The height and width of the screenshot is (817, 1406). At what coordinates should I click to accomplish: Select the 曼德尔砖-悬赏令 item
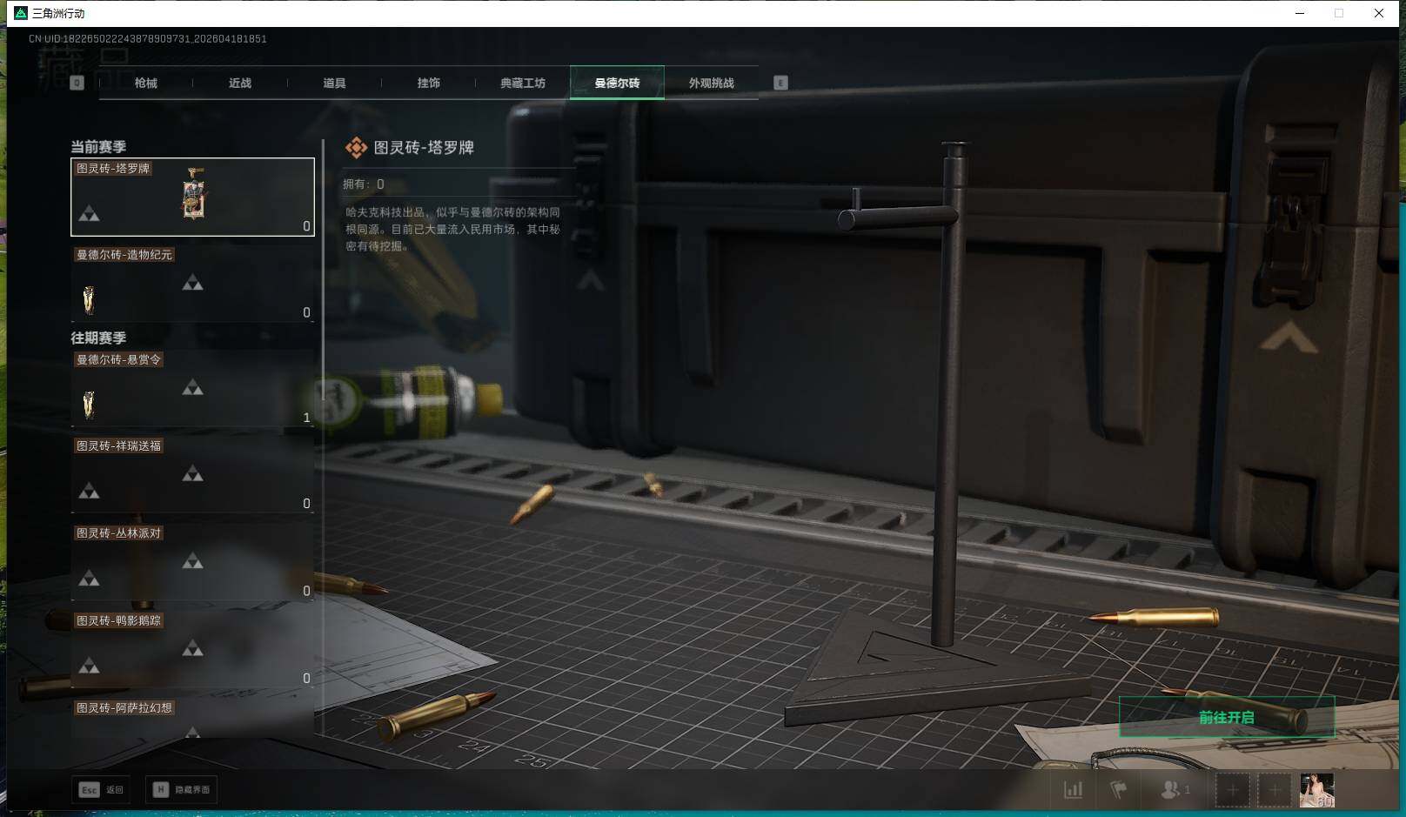[192, 389]
